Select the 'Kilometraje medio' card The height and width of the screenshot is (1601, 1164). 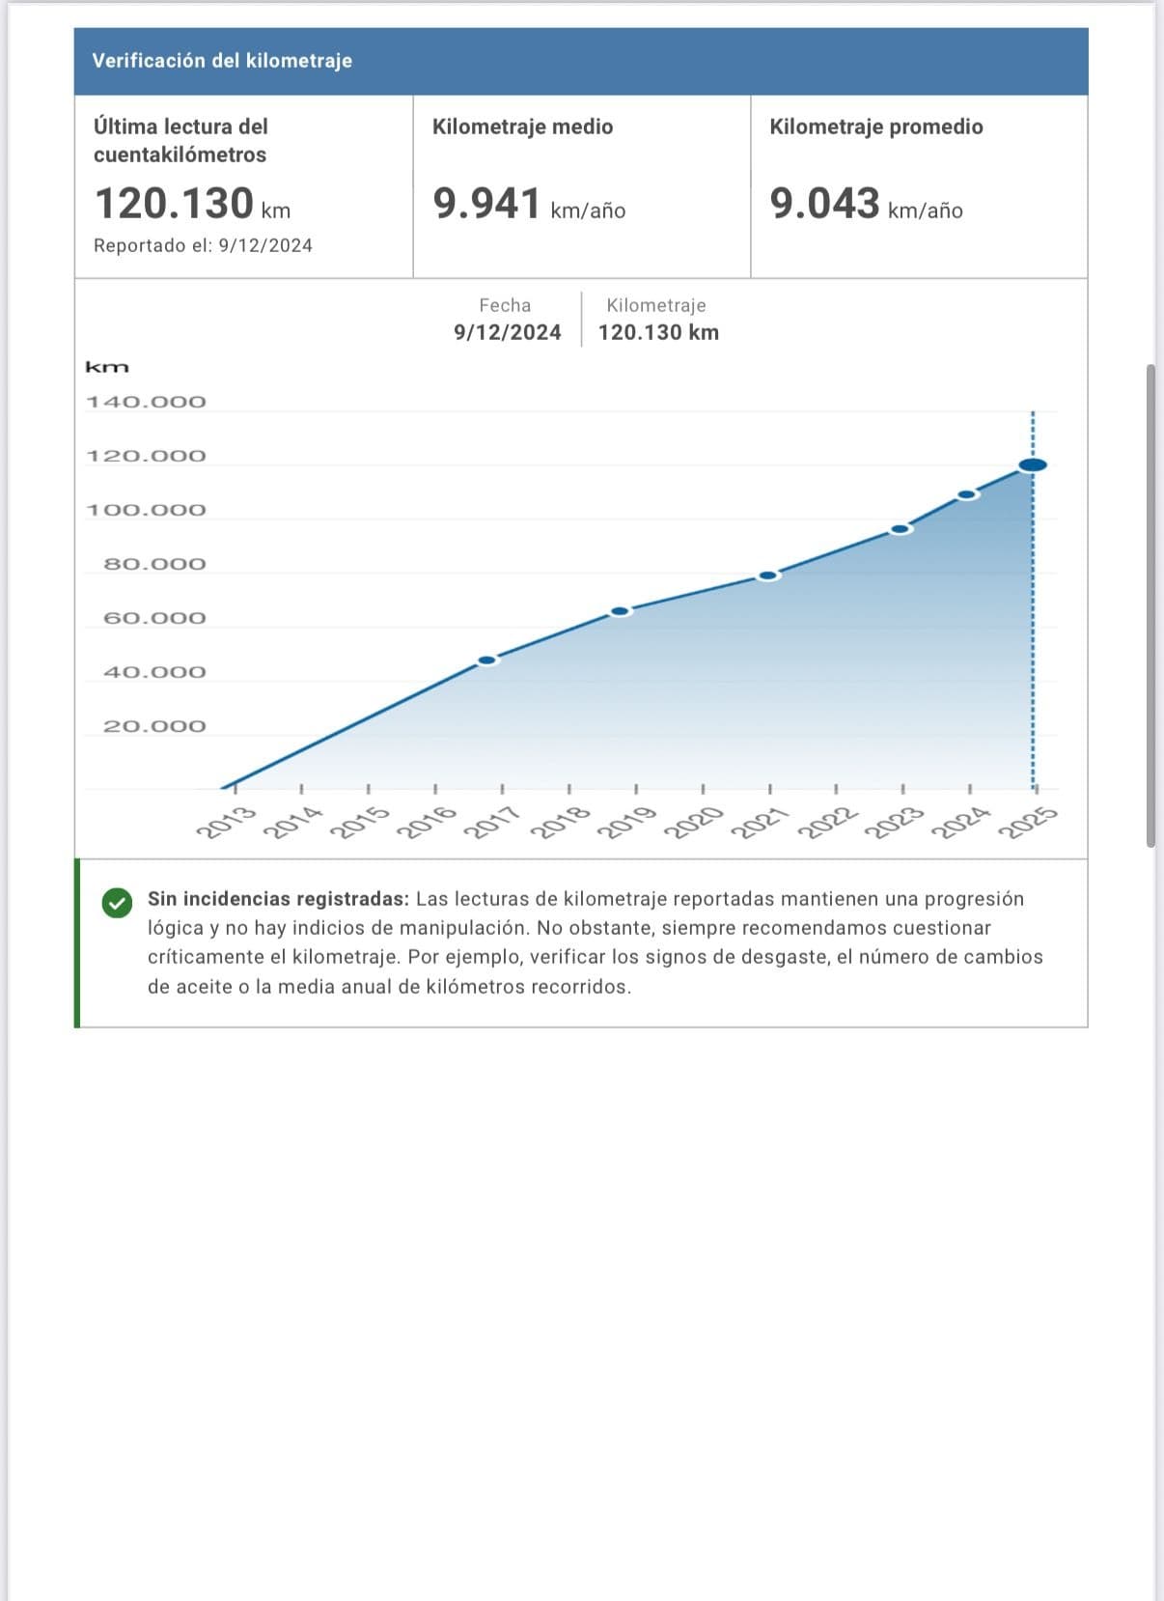tap(581, 185)
